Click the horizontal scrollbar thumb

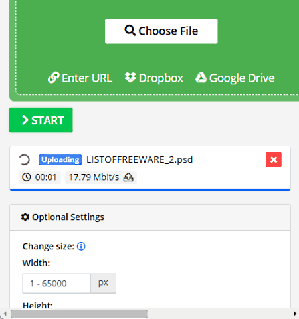(x=79, y=314)
